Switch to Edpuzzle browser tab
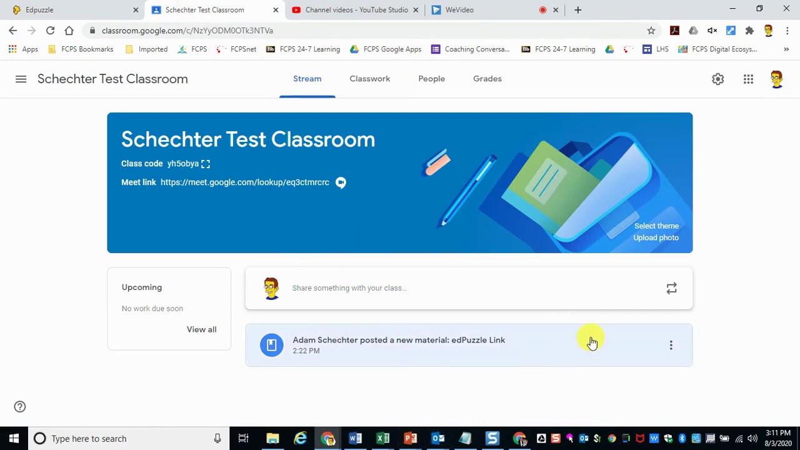The width and height of the screenshot is (800, 450). [x=72, y=10]
